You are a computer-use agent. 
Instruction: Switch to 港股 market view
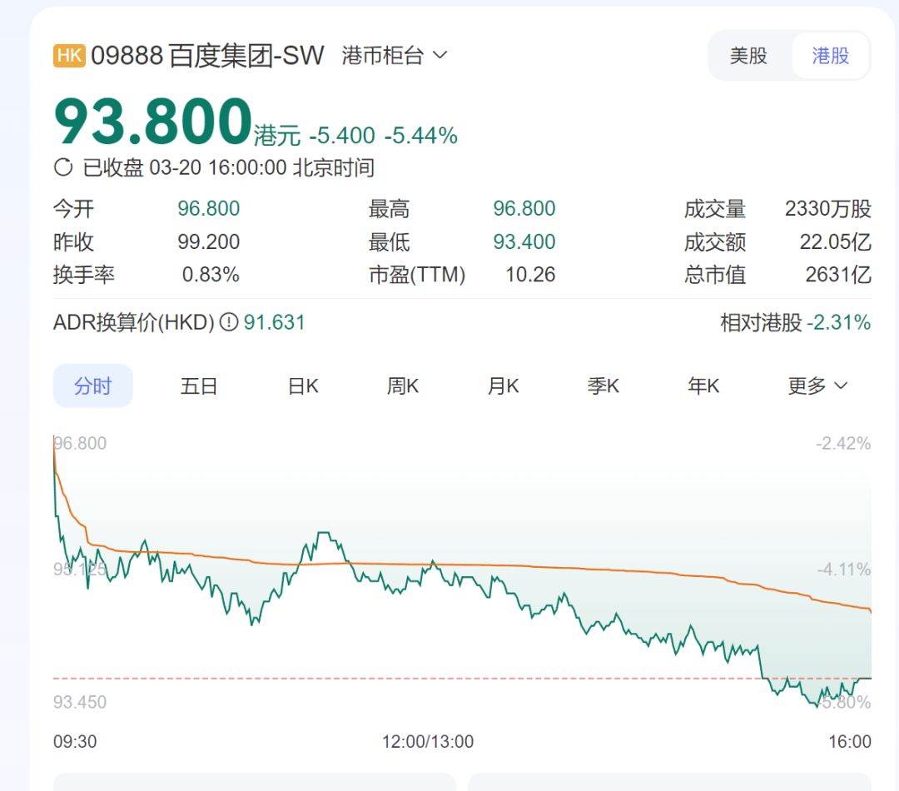tap(830, 55)
